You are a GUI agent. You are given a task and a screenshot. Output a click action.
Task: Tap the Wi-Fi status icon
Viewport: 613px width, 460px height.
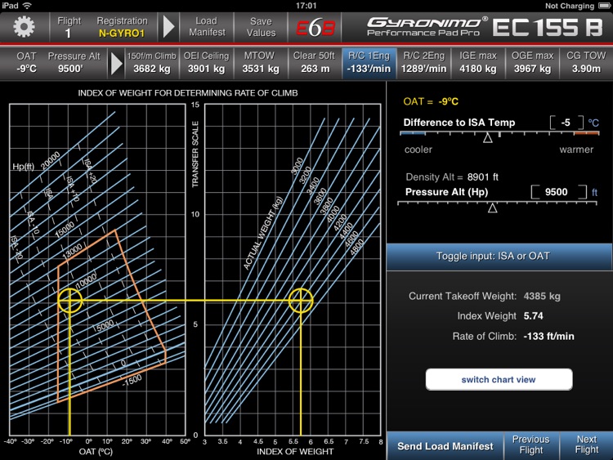[x=27, y=6]
